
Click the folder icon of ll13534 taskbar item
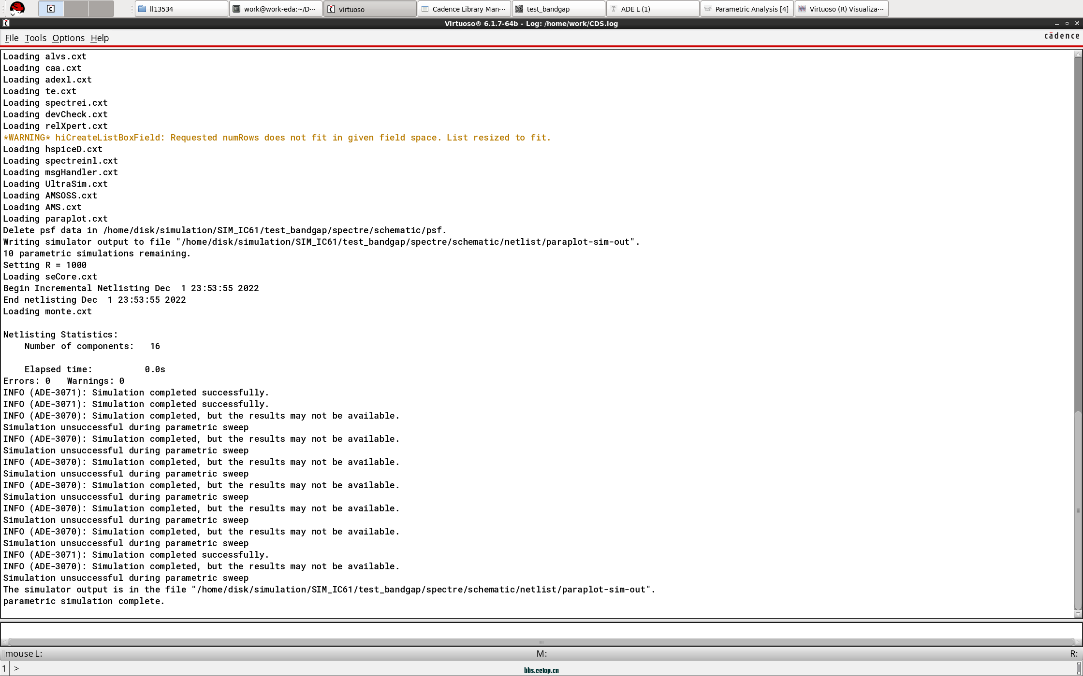click(142, 9)
